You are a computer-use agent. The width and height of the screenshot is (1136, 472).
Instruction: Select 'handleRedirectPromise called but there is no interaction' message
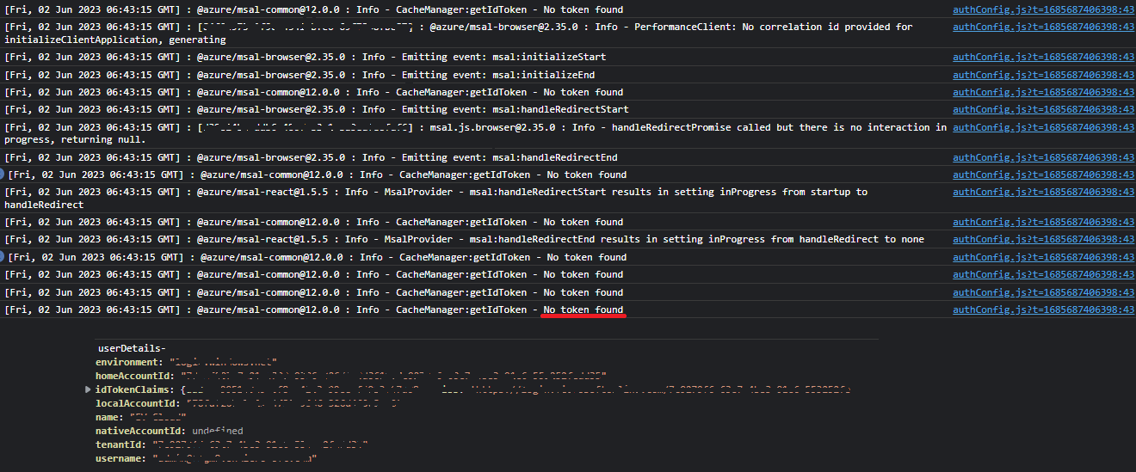tap(475, 133)
